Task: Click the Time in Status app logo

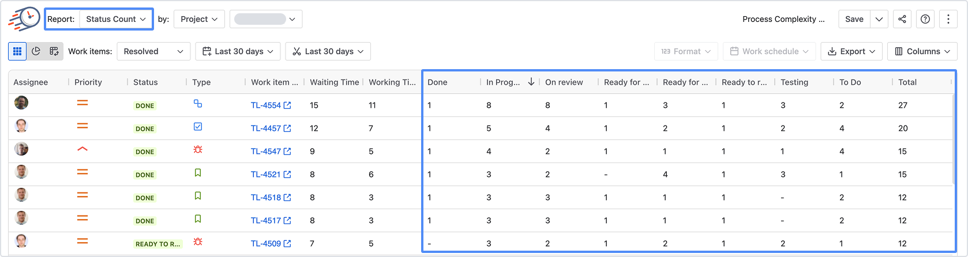Action: pyautogui.click(x=24, y=19)
